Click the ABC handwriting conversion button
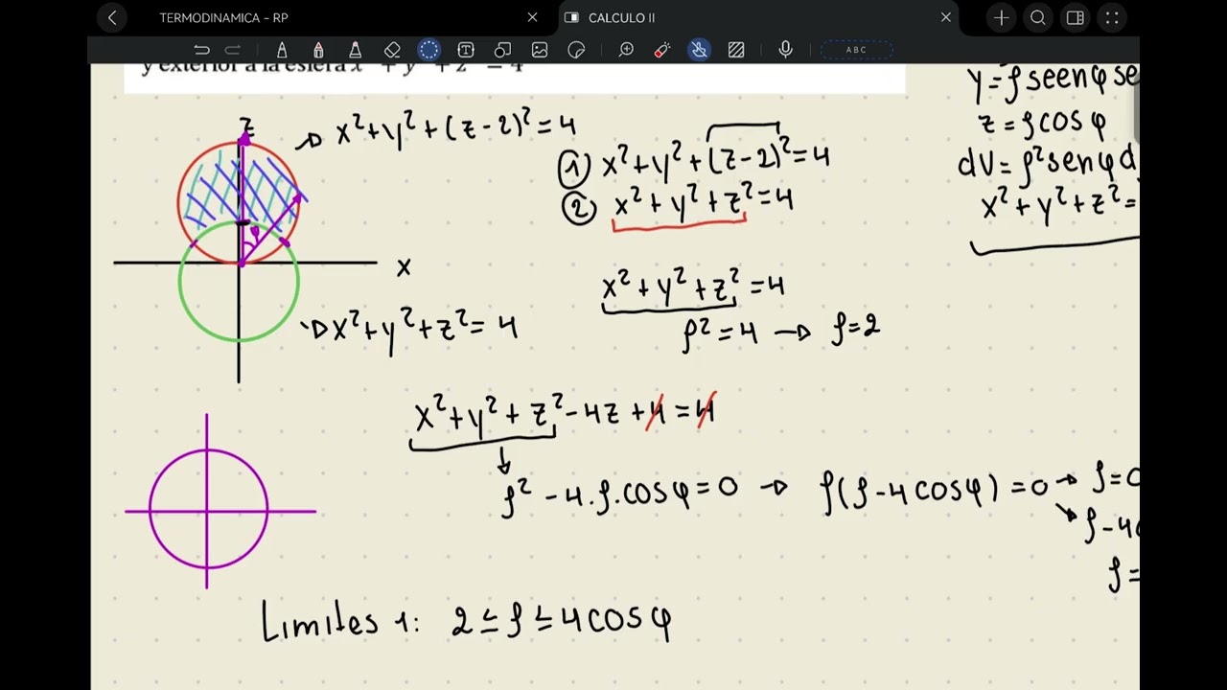Image resolution: width=1227 pixels, height=690 pixels. point(857,50)
